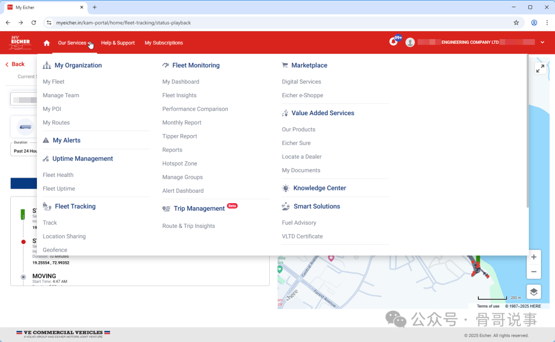Image resolution: width=555 pixels, height=342 pixels.
Task: Open My Routes
Action: coord(57,122)
